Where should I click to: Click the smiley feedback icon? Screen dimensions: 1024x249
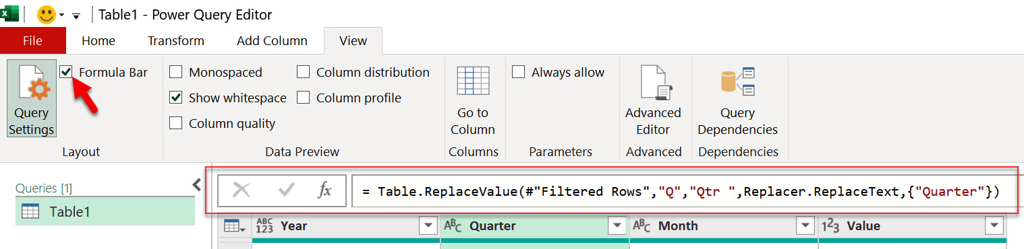[47, 14]
